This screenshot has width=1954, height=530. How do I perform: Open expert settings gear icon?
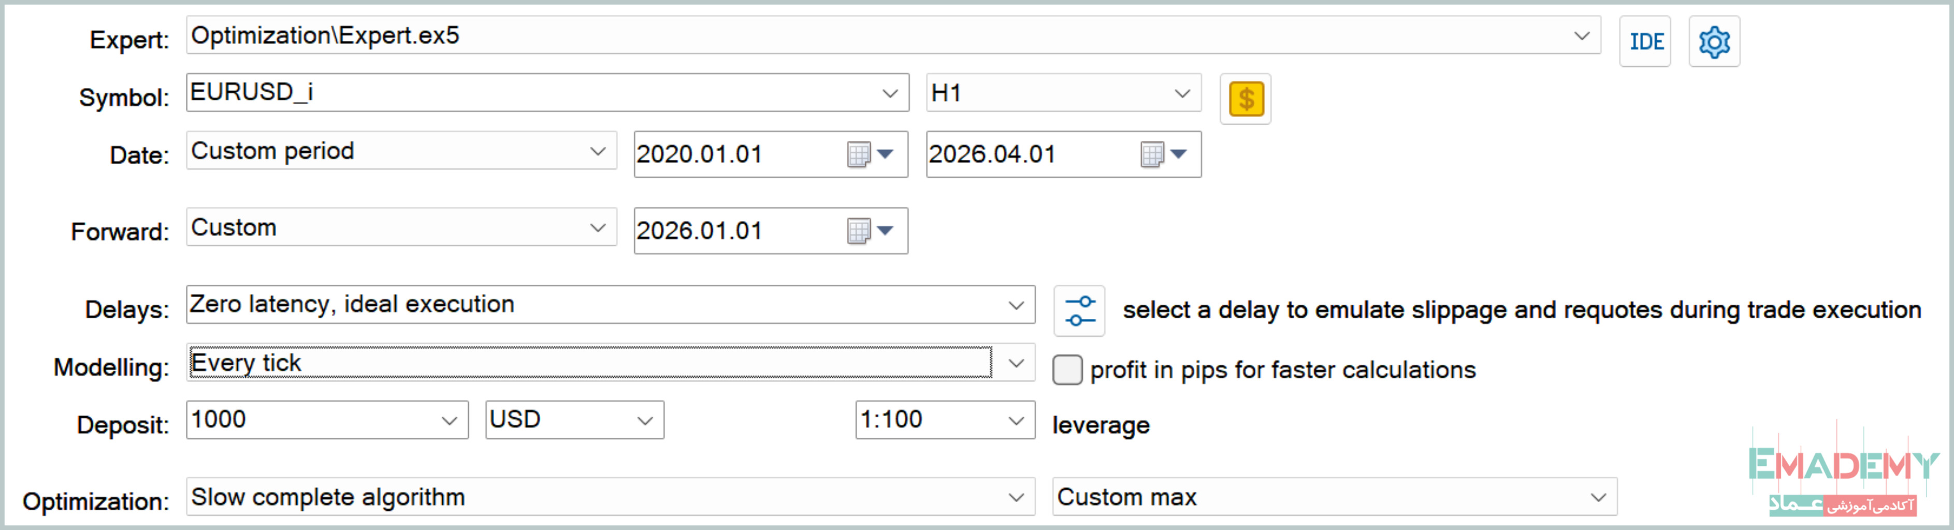pyautogui.click(x=1714, y=42)
